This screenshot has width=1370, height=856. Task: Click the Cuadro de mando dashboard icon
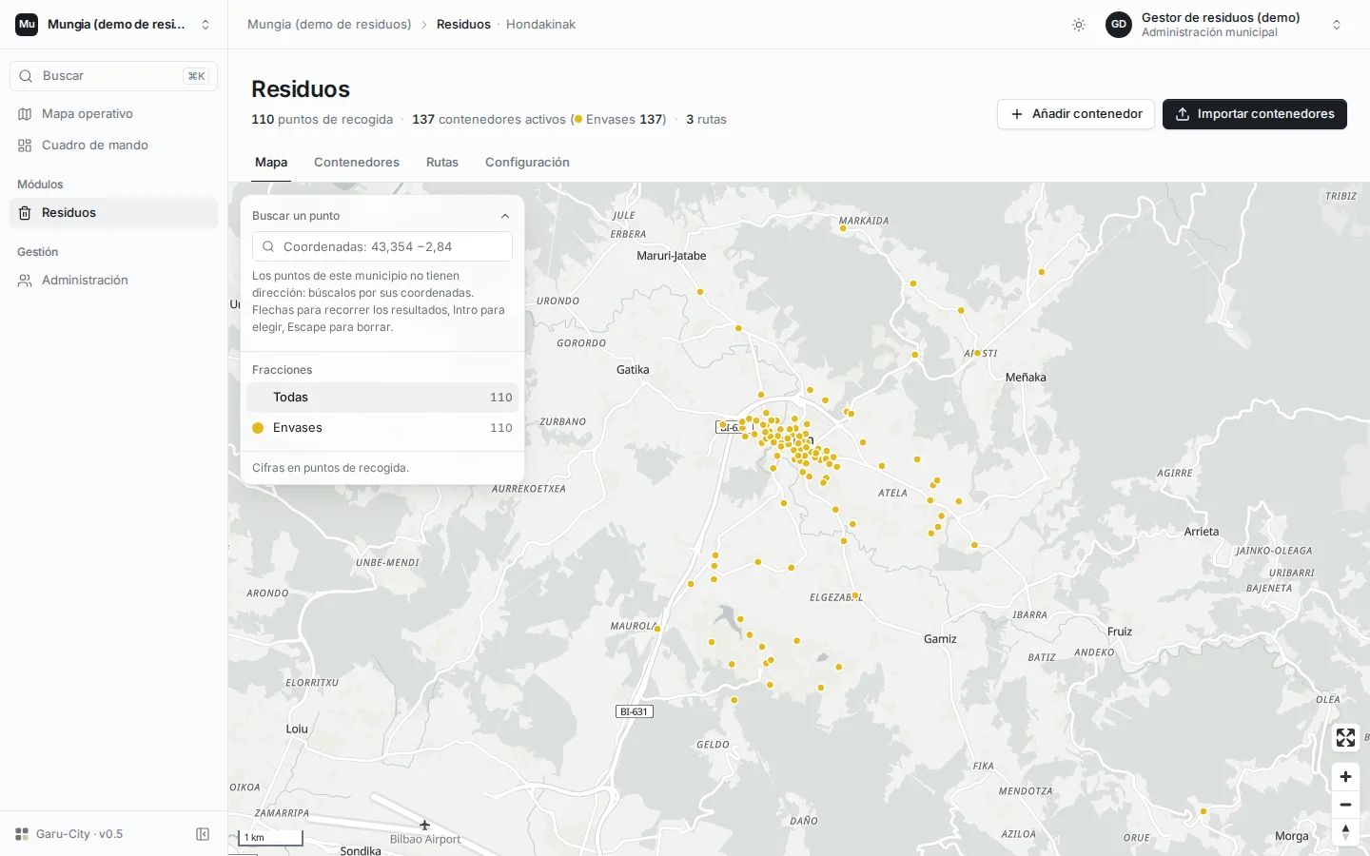pyautogui.click(x=25, y=146)
